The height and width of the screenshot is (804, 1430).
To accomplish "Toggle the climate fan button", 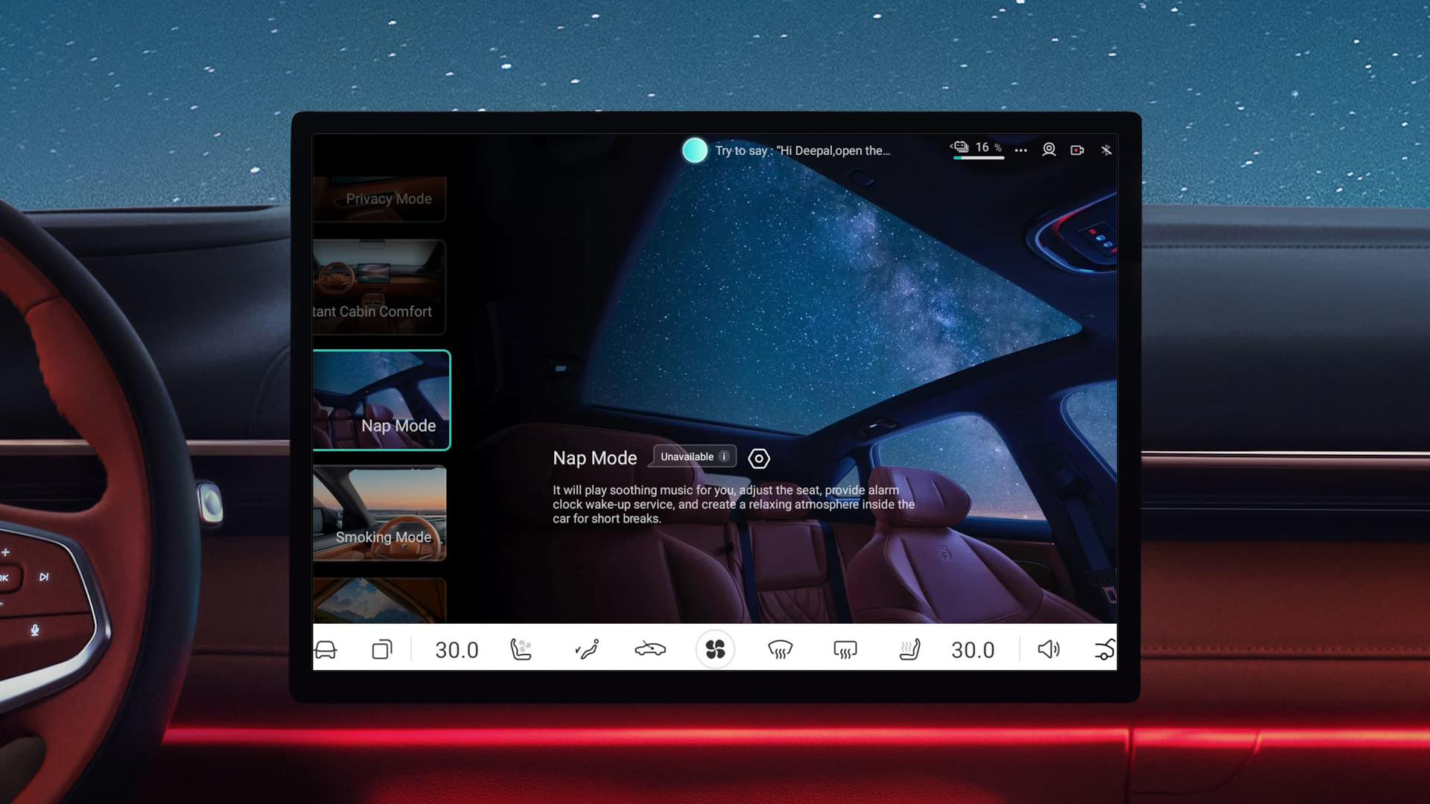I will pos(715,649).
